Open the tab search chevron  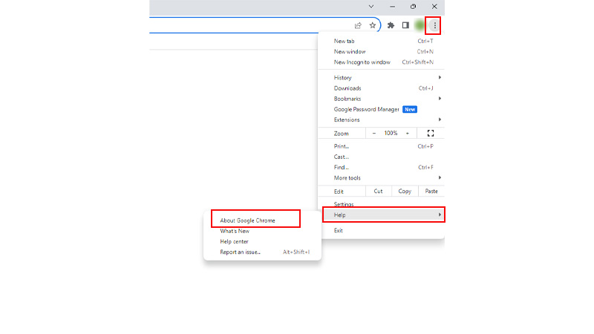coord(371,7)
